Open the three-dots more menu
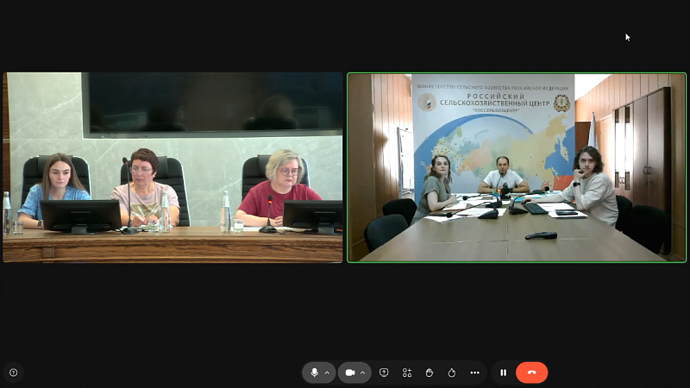Image resolution: width=690 pixels, height=388 pixels. [474, 372]
